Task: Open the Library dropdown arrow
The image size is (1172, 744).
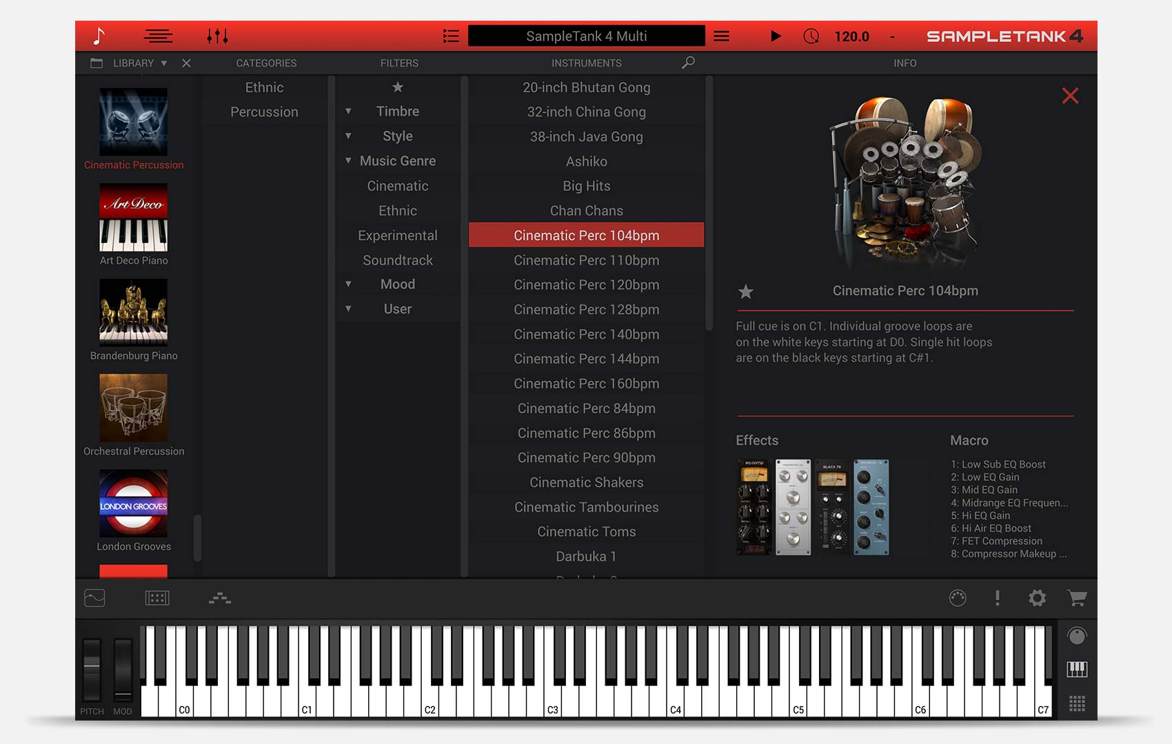Action: click(x=164, y=63)
